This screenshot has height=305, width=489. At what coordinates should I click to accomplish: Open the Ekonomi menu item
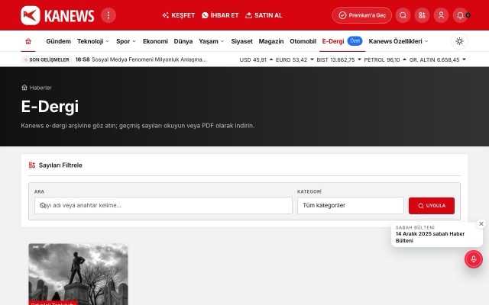tap(155, 41)
